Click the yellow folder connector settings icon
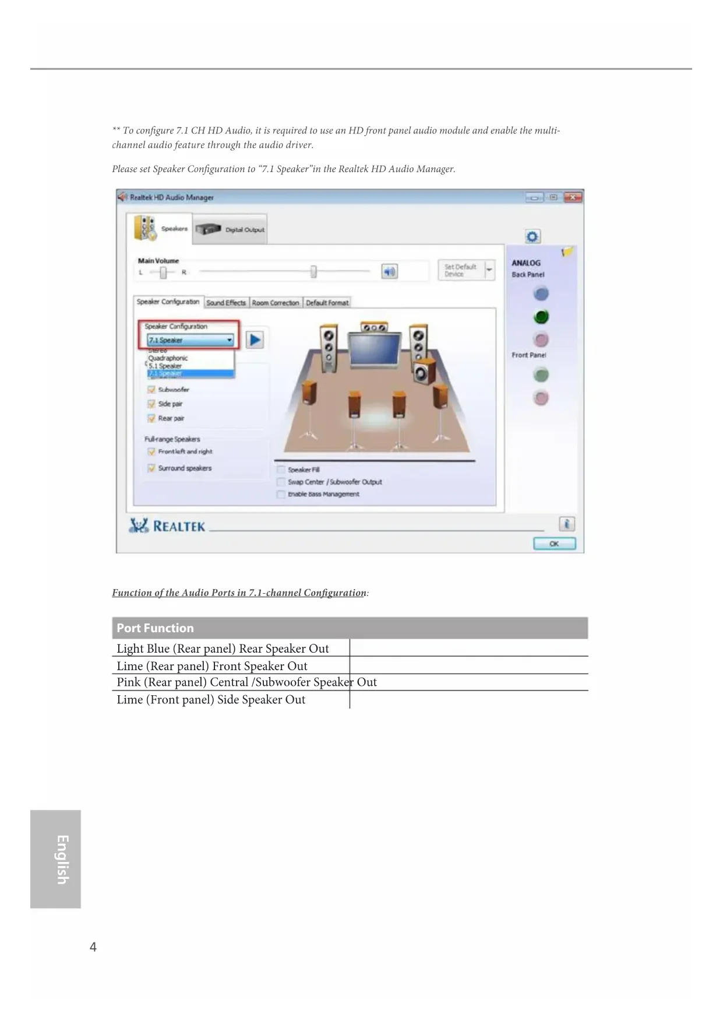Image resolution: width=723 pixels, height=1023 pixels. pyautogui.click(x=567, y=252)
